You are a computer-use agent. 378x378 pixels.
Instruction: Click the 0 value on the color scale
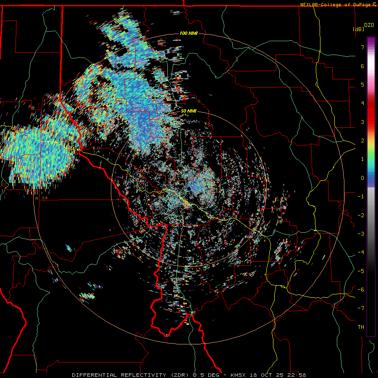click(x=362, y=178)
